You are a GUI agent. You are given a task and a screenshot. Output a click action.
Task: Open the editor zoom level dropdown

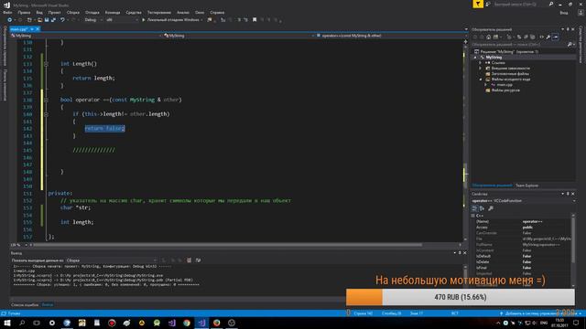coord(18,245)
